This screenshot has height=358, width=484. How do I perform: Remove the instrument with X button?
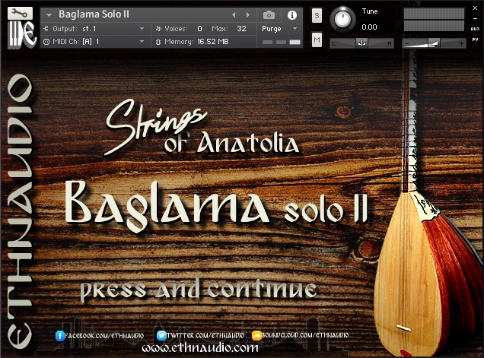(475, 8)
